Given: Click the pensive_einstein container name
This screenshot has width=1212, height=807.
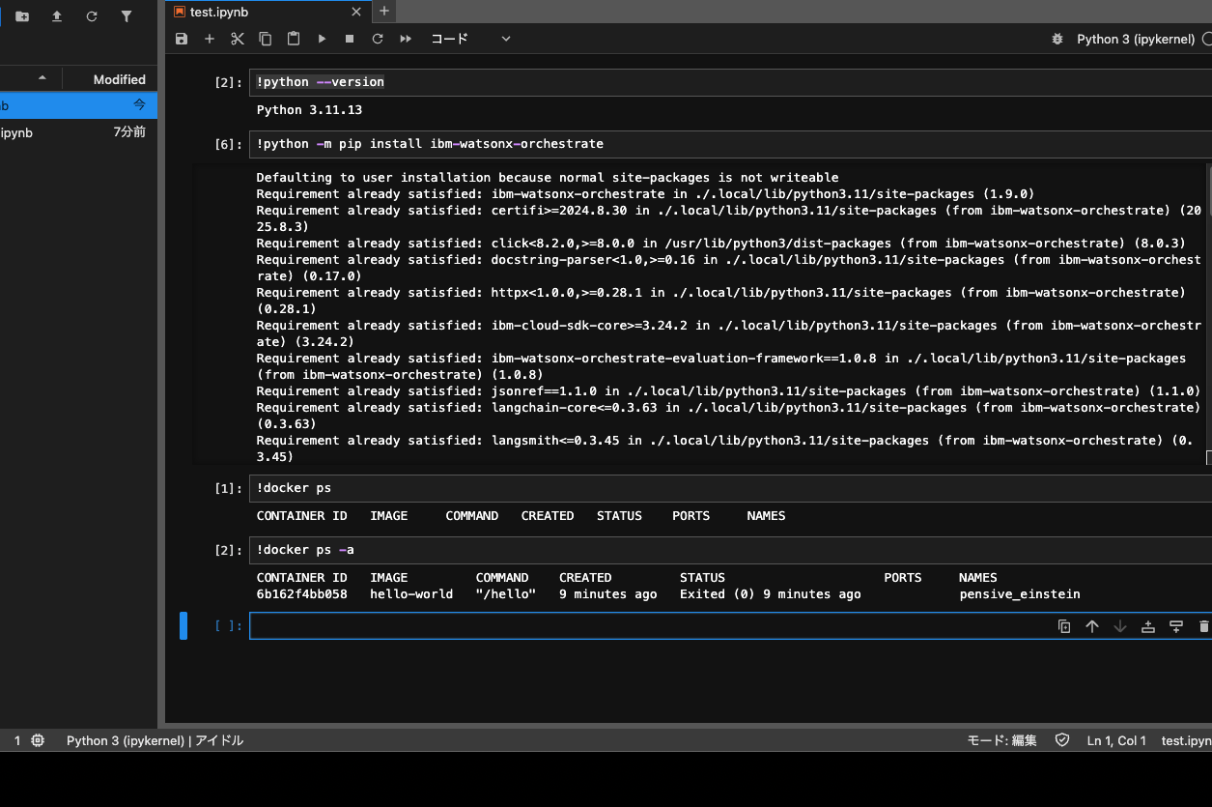Looking at the screenshot, I should pos(1020,594).
